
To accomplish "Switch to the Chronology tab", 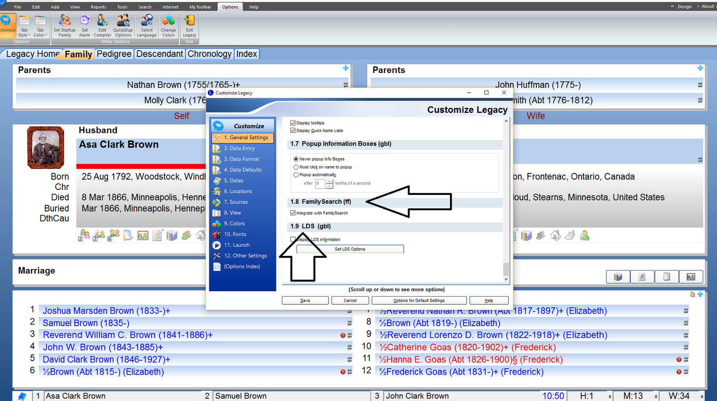I will 210,54.
